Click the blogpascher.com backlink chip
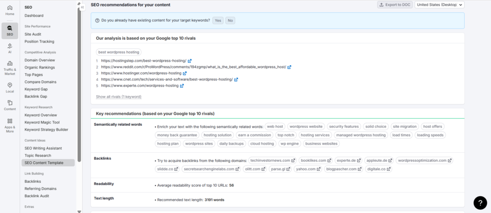Image resolution: width=491 pixels, height=213 pixels. 343,169
